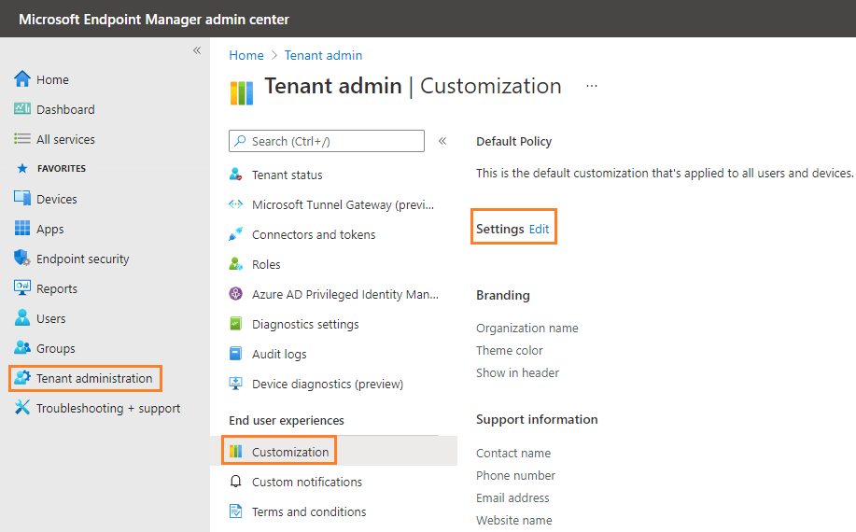856x532 pixels.
Task: Click the Devices monitor icon
Action: click(x=21, y=198)
